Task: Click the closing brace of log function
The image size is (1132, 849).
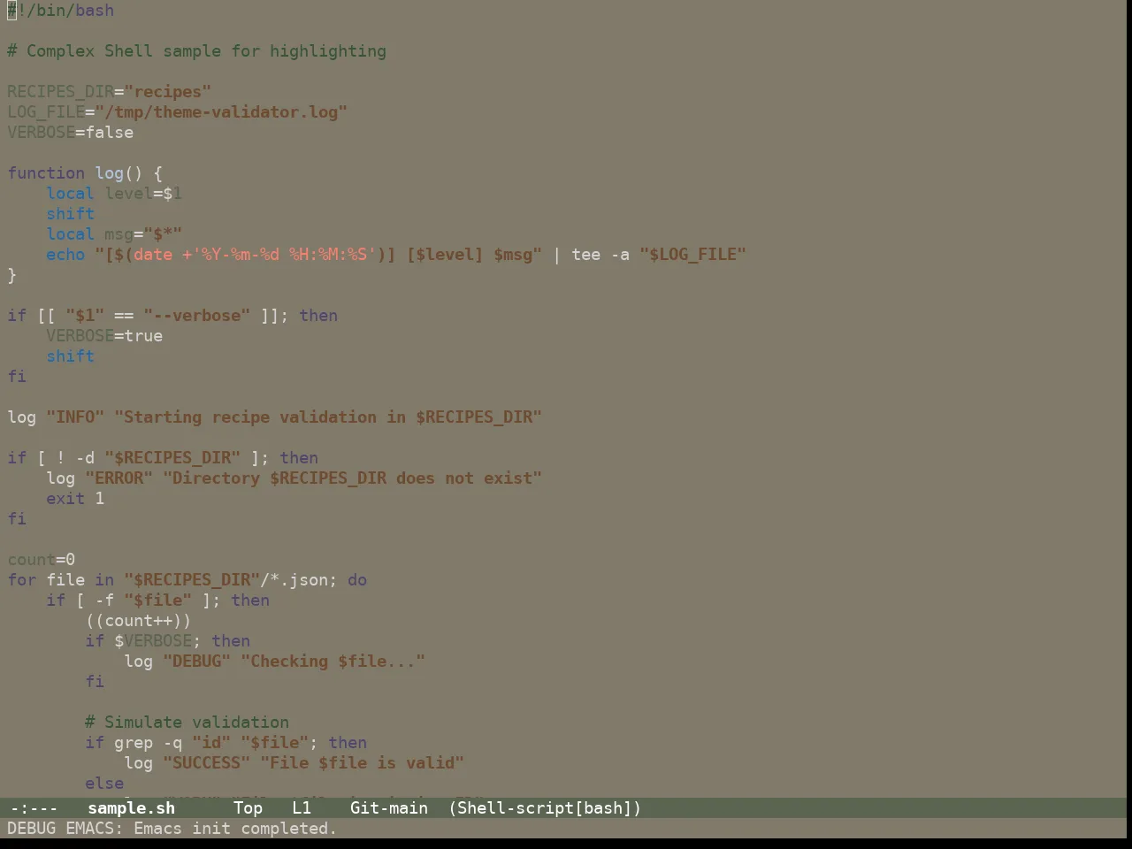Action: tap(11, 275)
